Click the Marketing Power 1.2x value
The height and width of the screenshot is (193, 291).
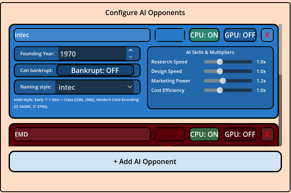261,81
